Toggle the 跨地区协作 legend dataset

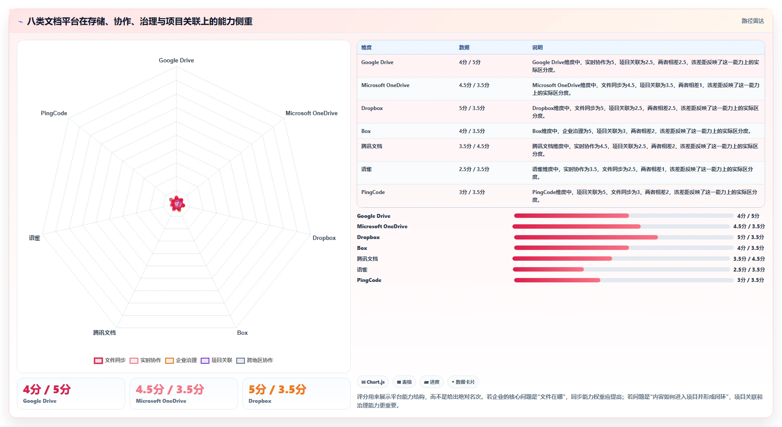(254, 360)
